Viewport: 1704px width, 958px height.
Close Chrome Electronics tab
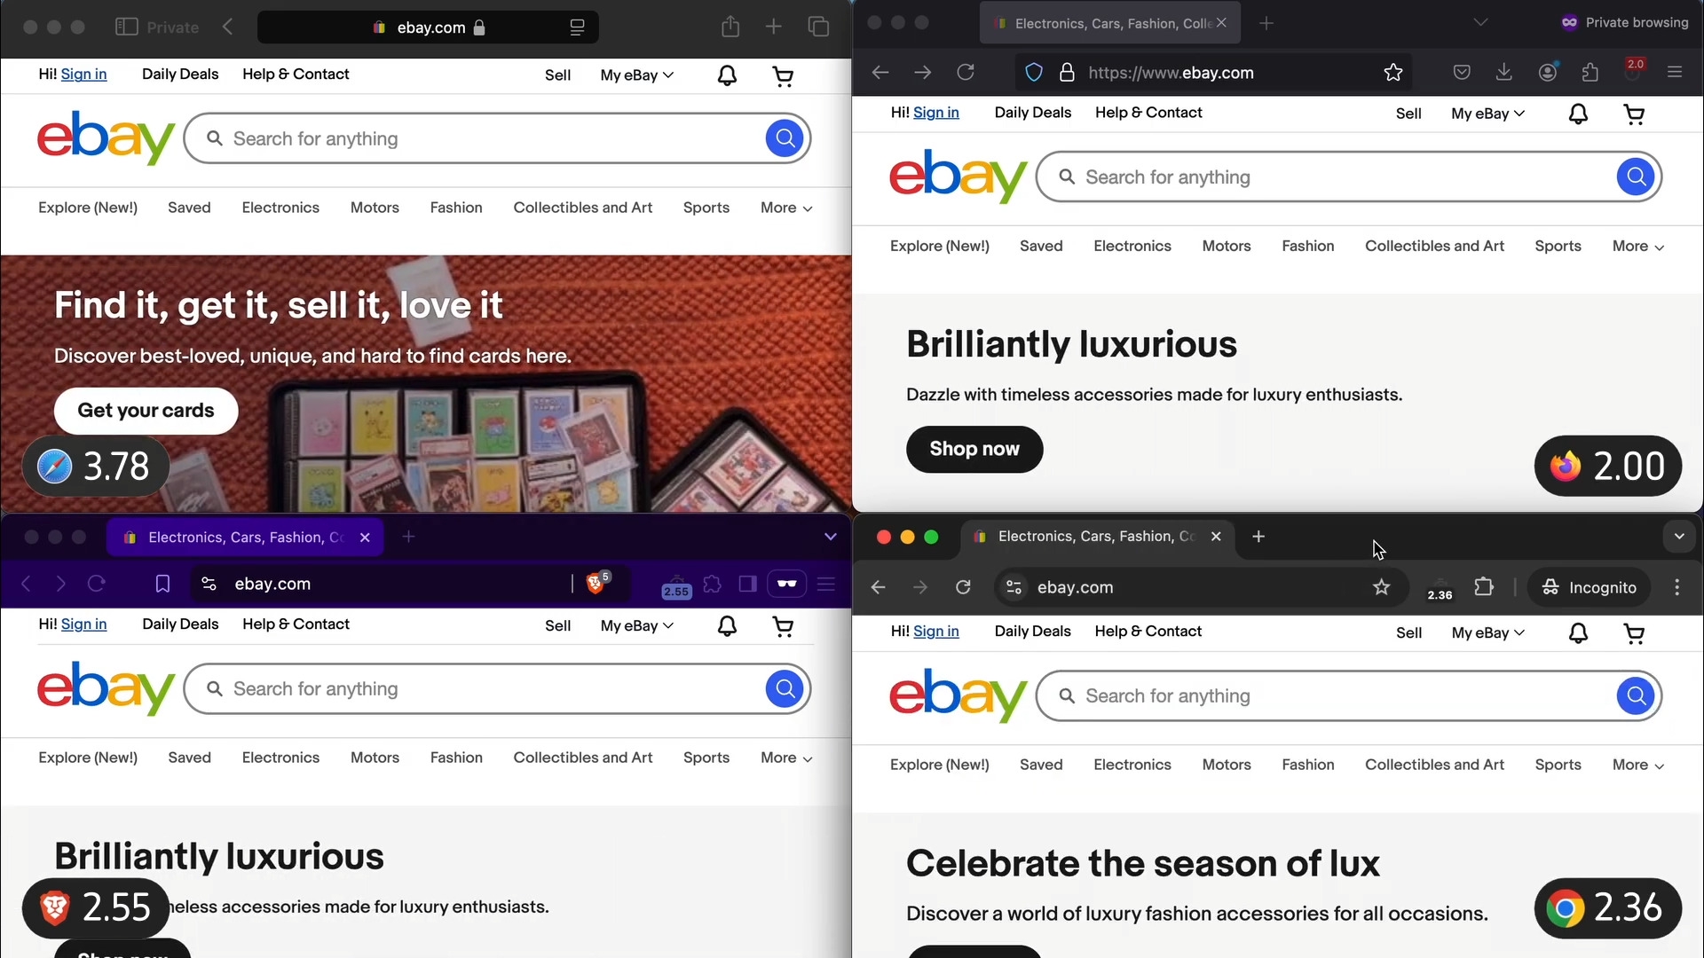tap(1216, 537)
